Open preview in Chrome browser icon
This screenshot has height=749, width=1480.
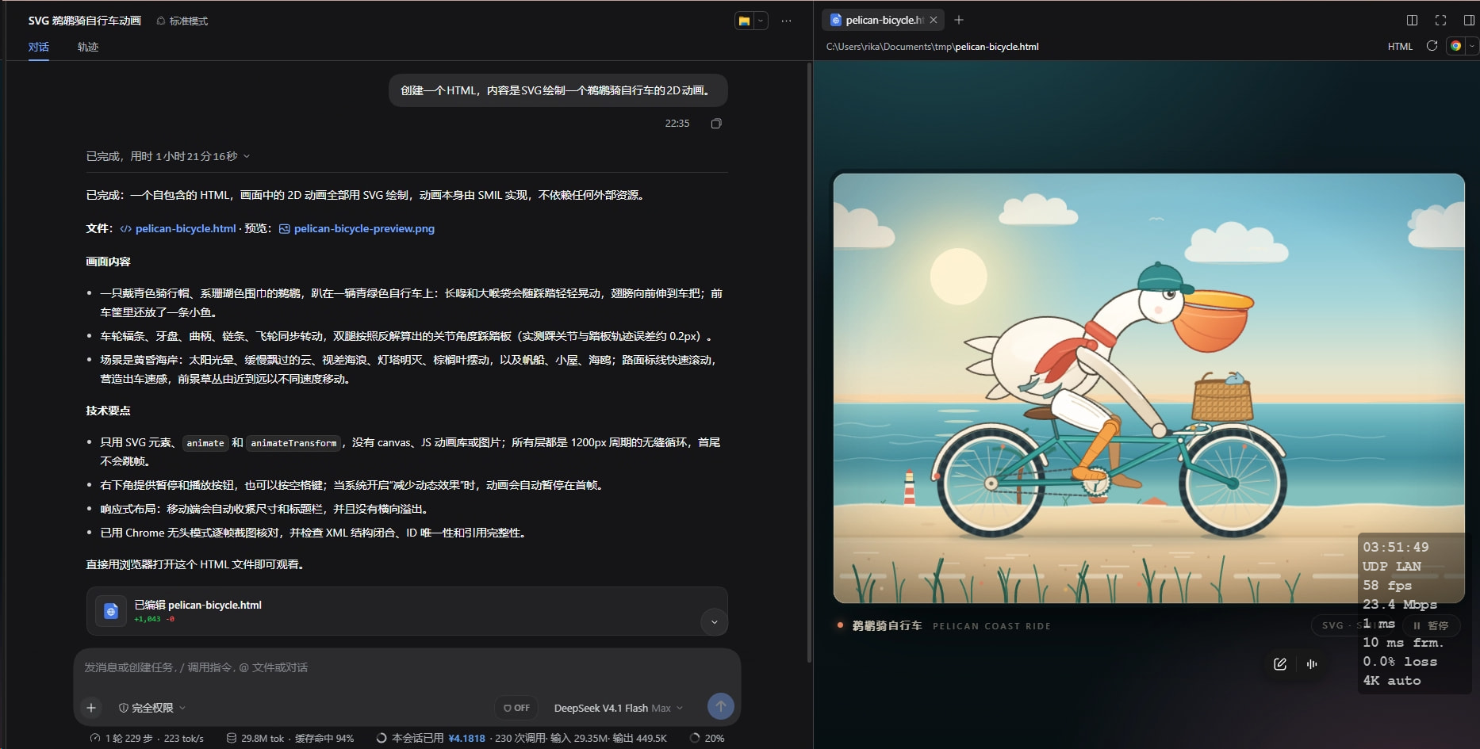(x=1455, y=46)
